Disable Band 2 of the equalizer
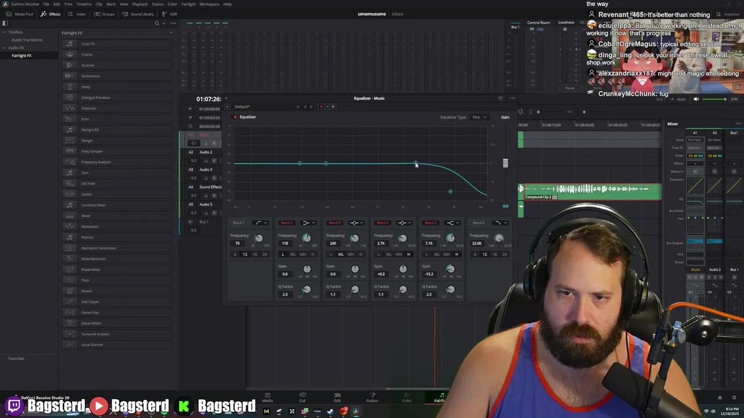The height and width of the screenshot is (418, 744). click(286, 223)
